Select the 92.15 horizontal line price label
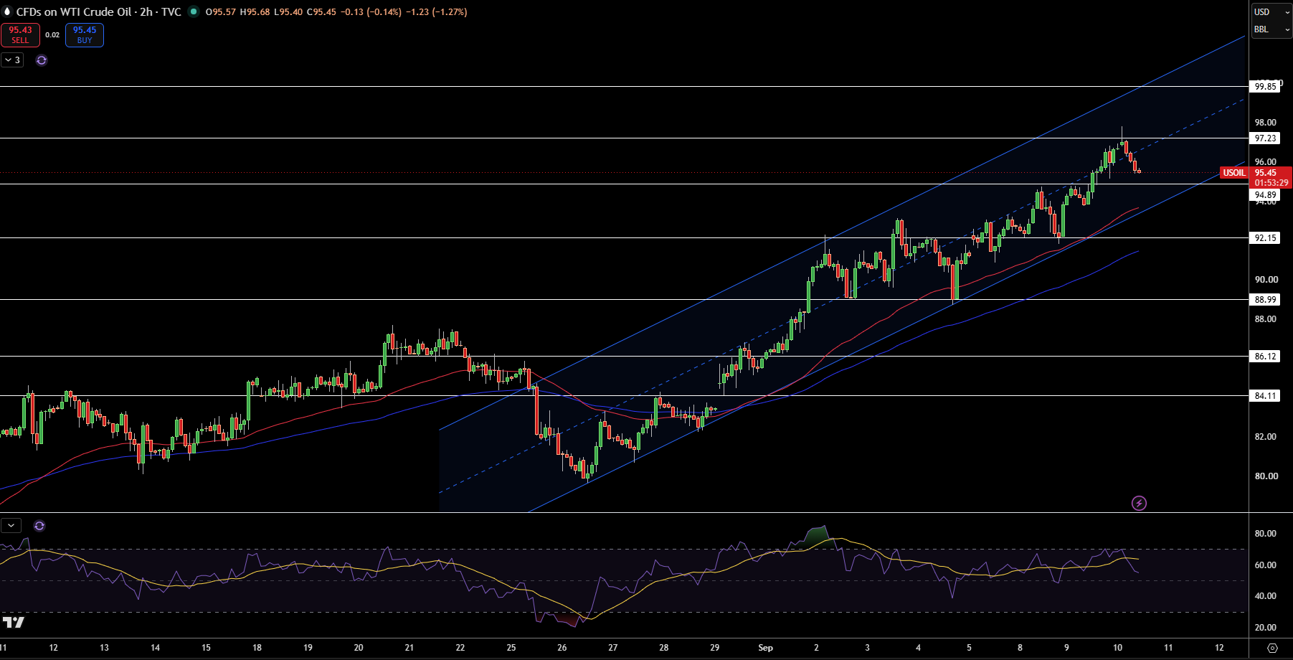Image resolution: width=1293 pixels, height=660 pixels. 1266,238
